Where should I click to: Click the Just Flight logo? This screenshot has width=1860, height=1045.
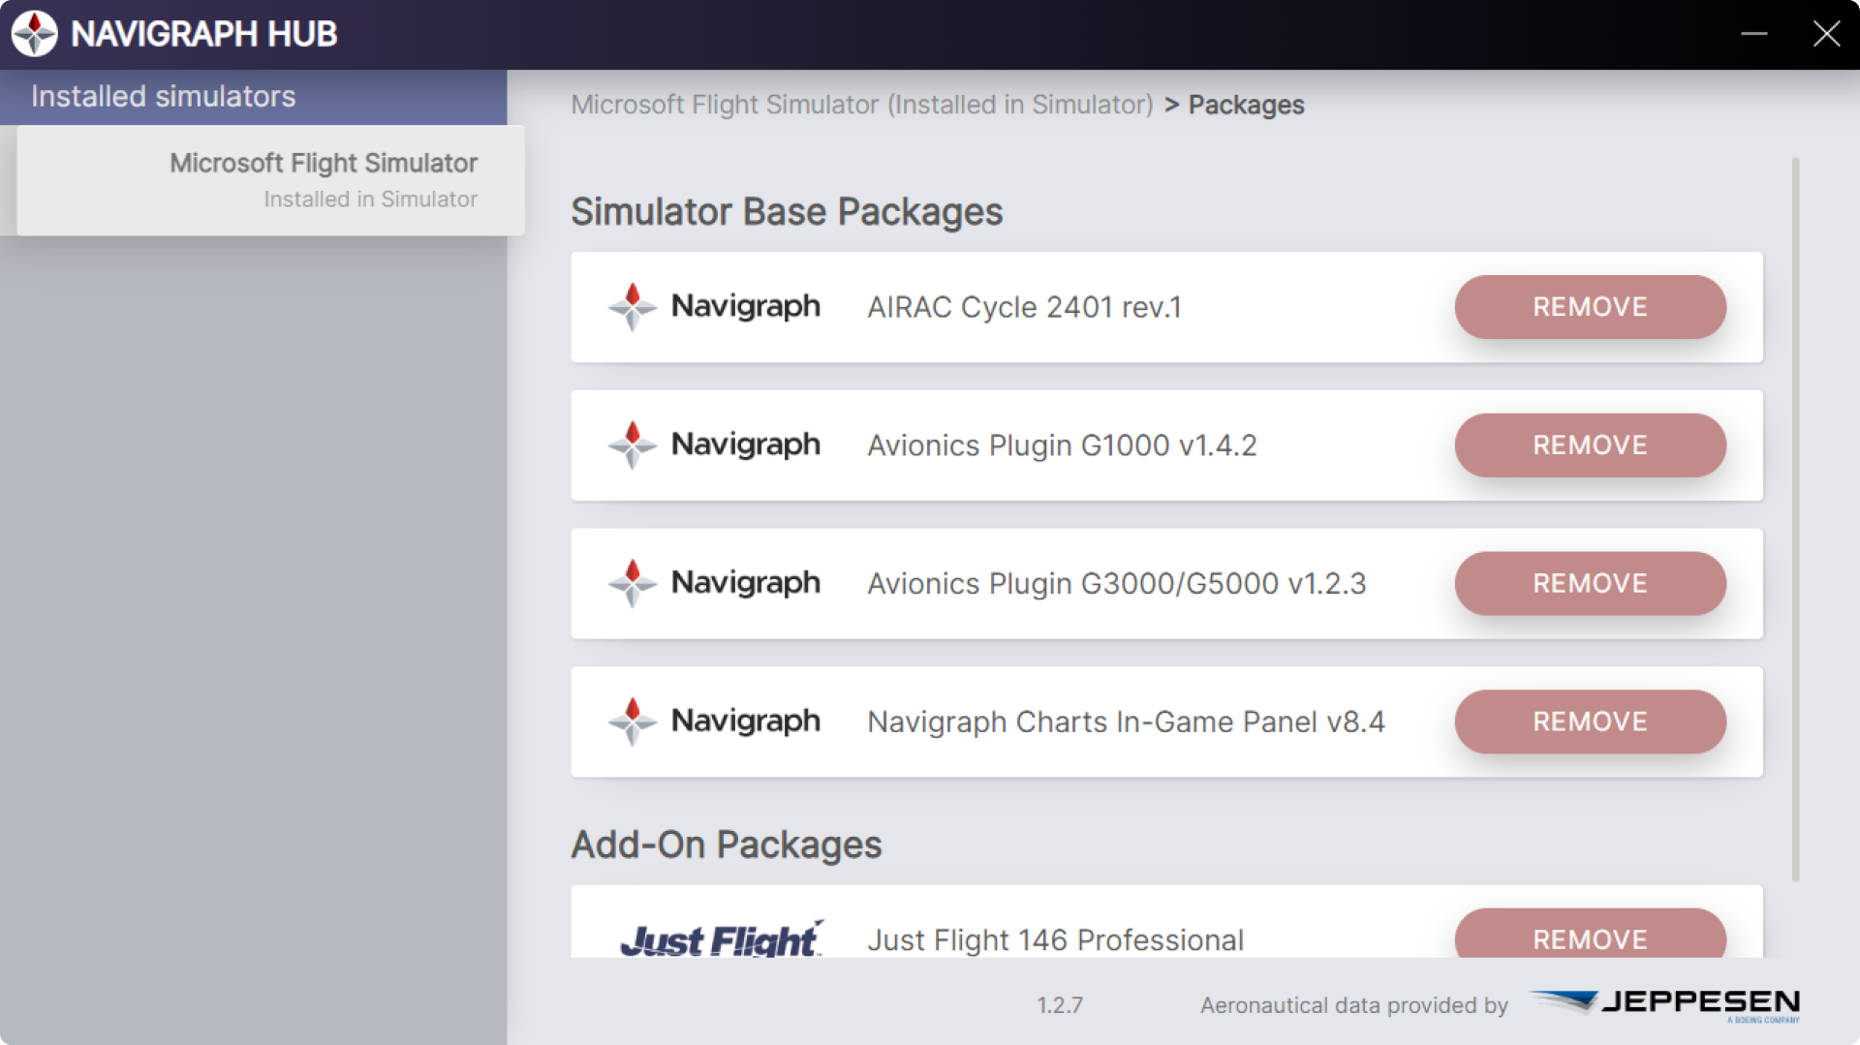[x=721, y=938]
